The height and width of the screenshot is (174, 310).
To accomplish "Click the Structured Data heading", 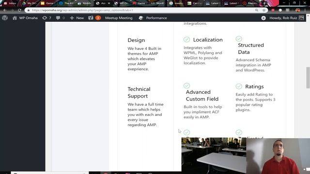I will tap(251, 48).
